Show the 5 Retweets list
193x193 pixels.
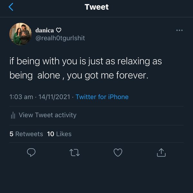pos(26,134)
